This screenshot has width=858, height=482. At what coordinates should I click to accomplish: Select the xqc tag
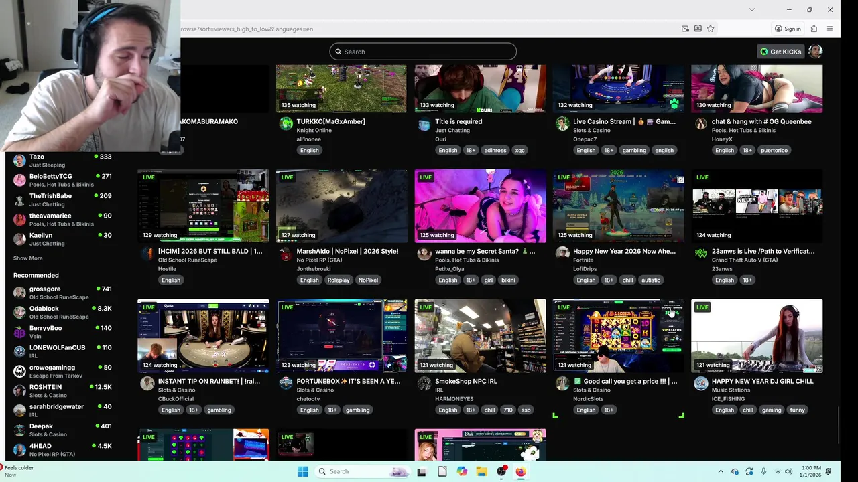tap(519, 150)
